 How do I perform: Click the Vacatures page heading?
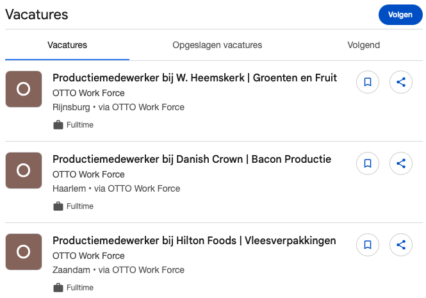[x=37, y=14]
